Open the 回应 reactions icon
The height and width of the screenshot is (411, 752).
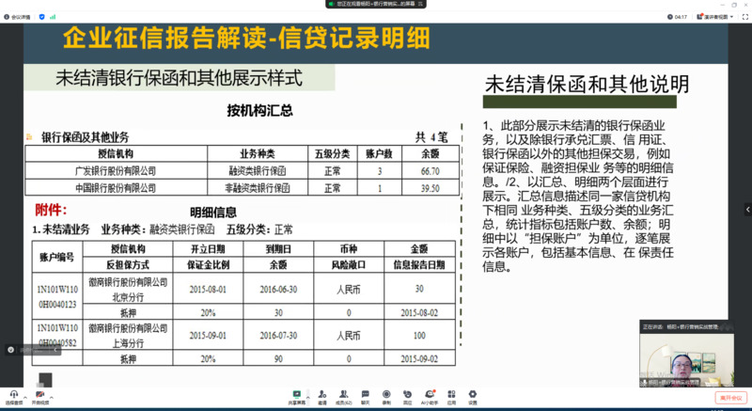tap(407, 394)
